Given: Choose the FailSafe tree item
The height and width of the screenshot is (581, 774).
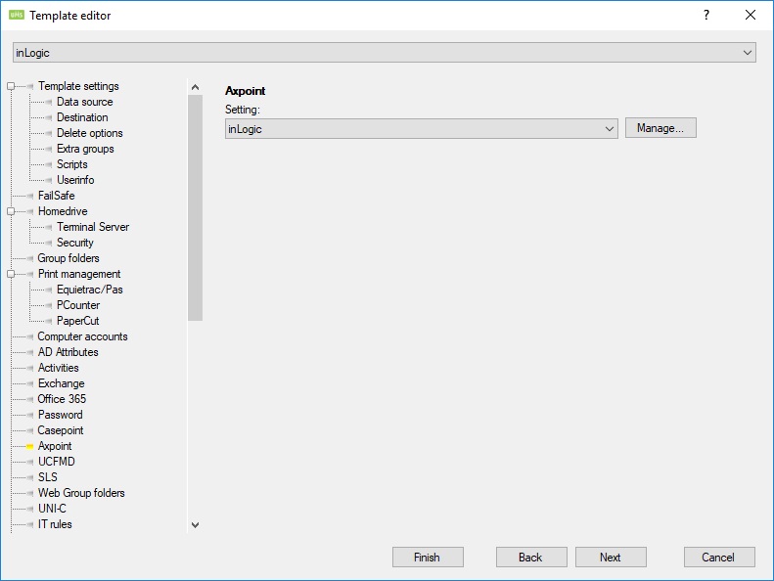Looking at the screenshot, I should [56, 196].
